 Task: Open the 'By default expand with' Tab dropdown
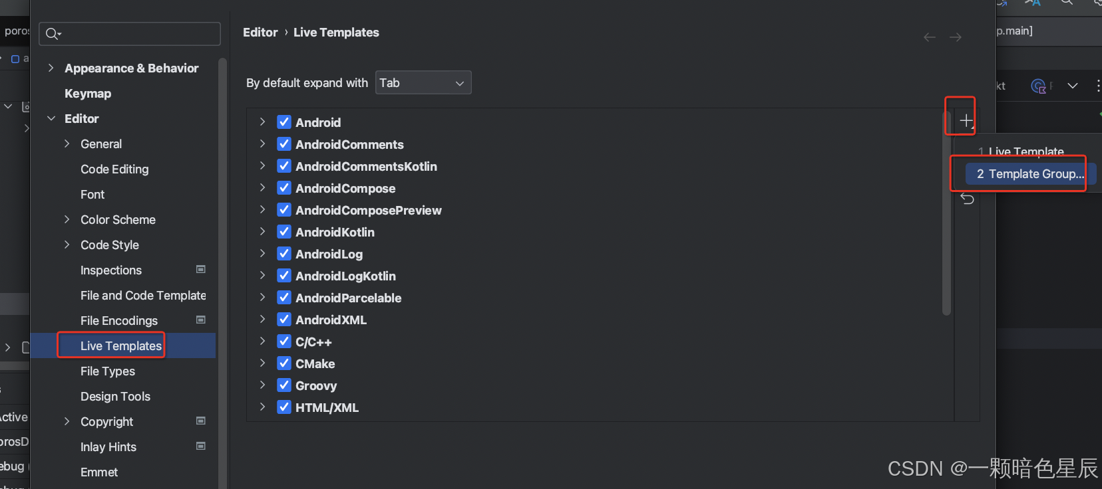point(423,83)
